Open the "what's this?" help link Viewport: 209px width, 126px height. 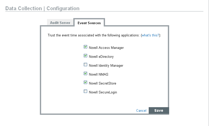(151, 35)
